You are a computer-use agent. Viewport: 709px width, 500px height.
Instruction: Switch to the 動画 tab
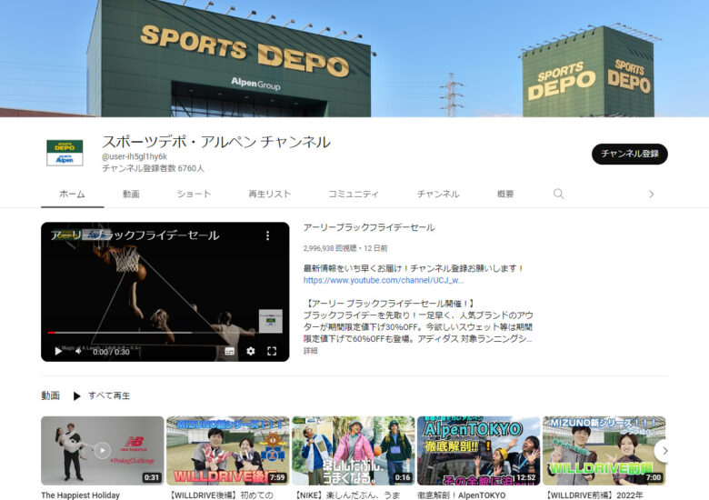pos(131,194)
